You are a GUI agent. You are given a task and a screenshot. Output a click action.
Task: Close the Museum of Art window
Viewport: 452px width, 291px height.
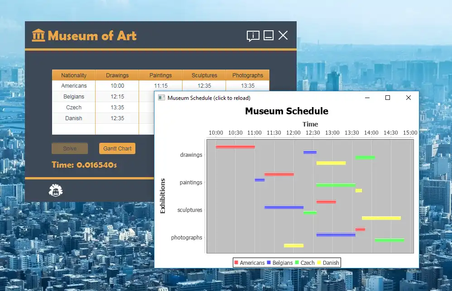tap(283, 35)
